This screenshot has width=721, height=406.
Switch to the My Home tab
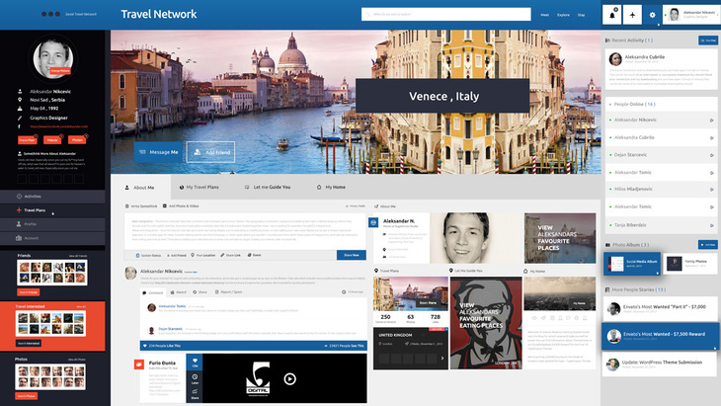331,187
